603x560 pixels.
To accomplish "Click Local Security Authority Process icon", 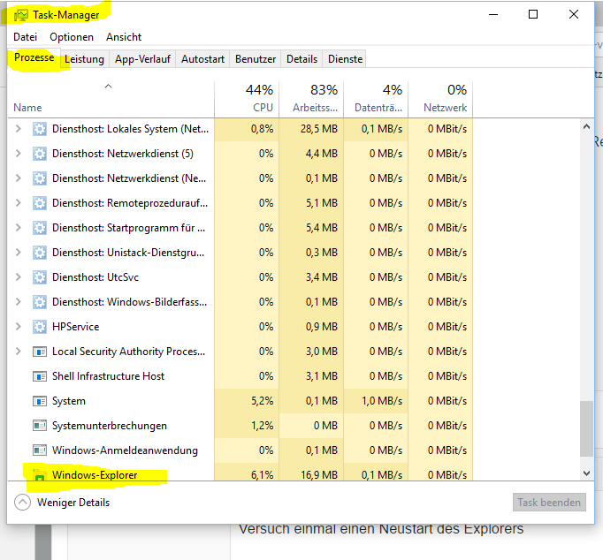I will [x=40, y=352].
